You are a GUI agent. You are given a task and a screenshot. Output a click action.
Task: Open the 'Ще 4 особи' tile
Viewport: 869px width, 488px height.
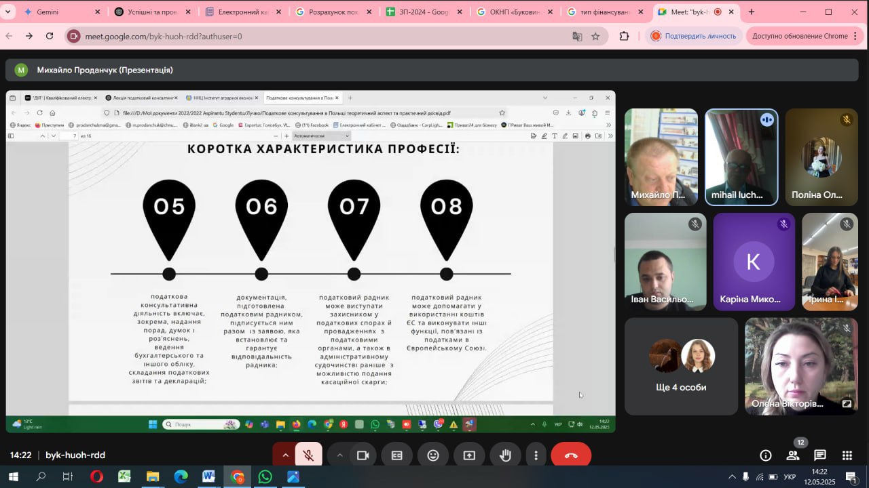coord(681,366)
